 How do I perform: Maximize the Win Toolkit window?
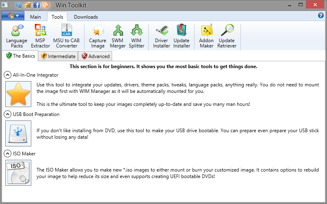tap(301, 5)
